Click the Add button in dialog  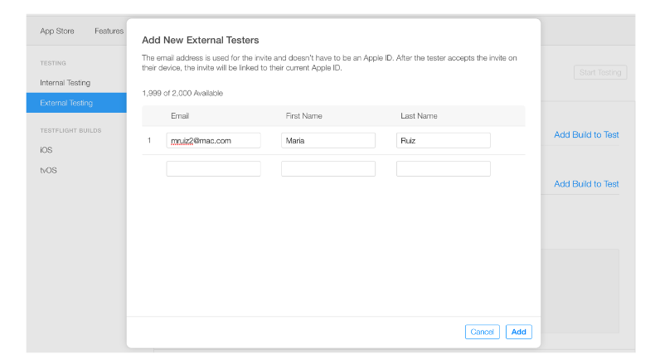518,332
